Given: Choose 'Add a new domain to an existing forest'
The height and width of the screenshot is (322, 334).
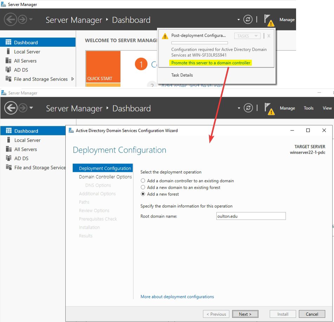Looking at the screenshot, I should (x=143, y=187).
